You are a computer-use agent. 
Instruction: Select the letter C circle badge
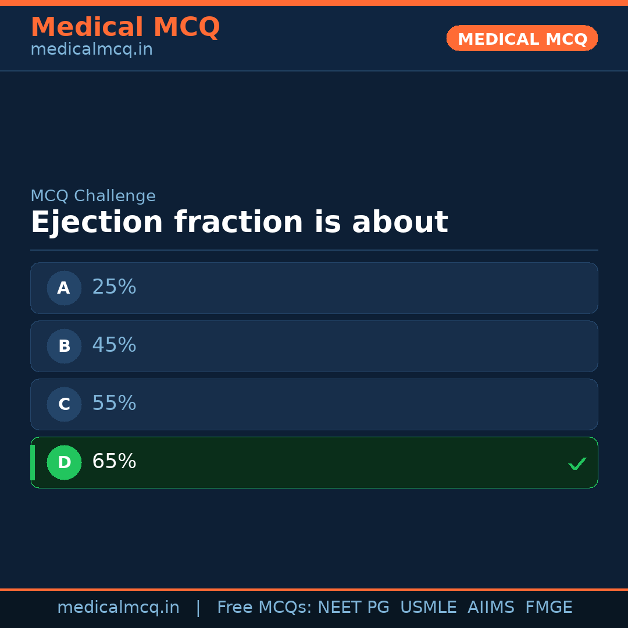pos(64,404)
